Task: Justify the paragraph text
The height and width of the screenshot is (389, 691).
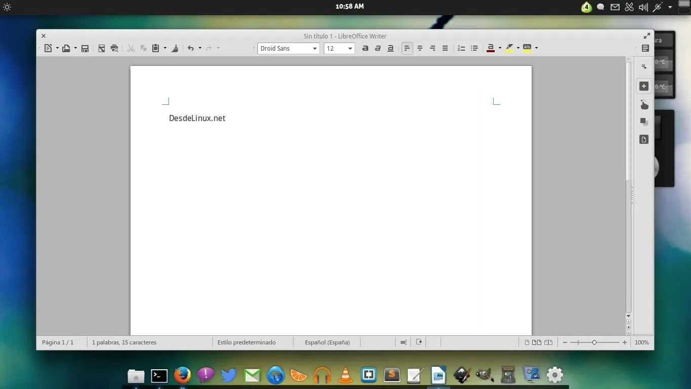Action: [445, 48]
